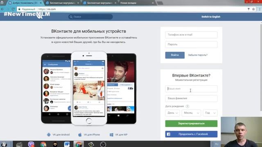Close the 'Добро пожаловать' tab

coord(41,3)
